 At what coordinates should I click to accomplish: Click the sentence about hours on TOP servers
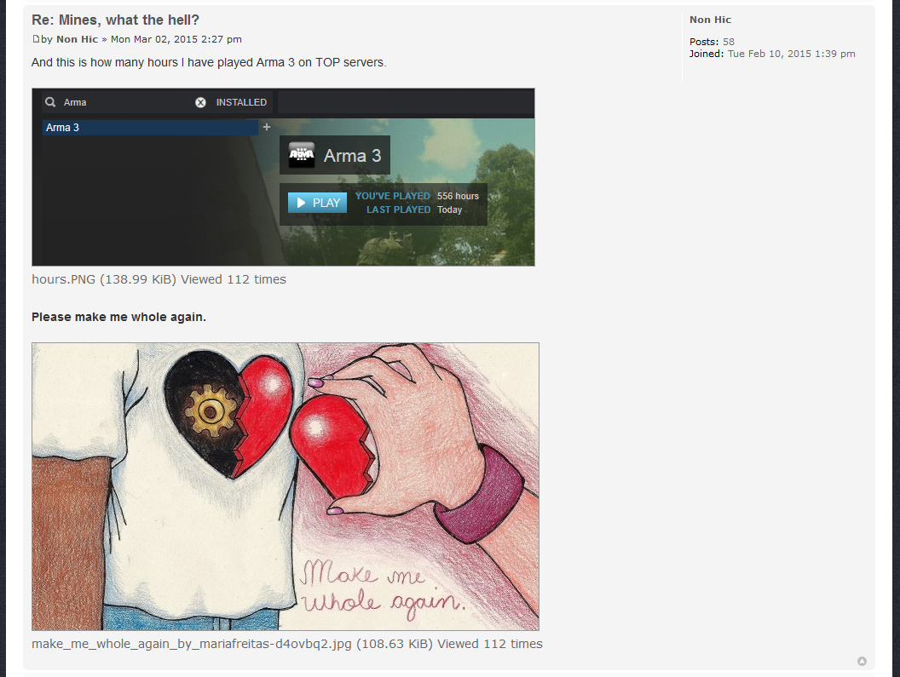(x=209, y=62)
